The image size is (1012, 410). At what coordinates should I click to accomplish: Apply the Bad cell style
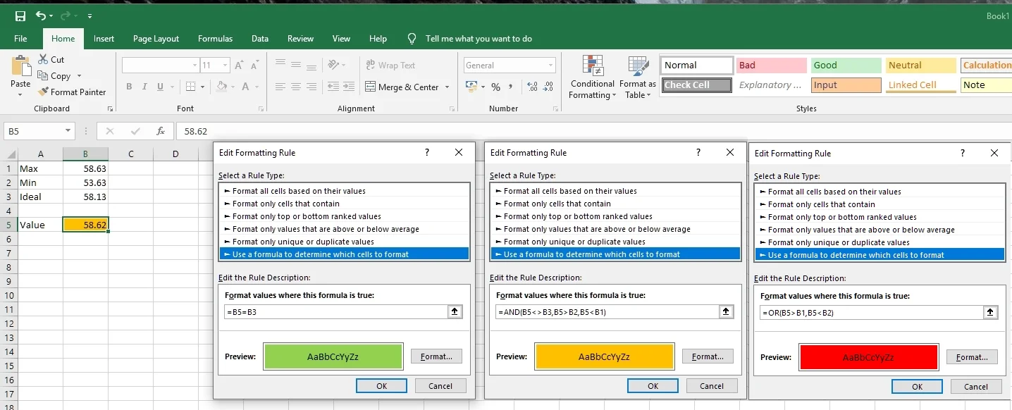[x=771, y=66]
